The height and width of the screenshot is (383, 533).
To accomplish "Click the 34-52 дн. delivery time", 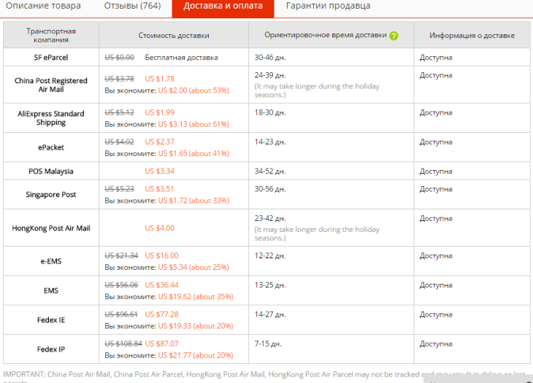I will 270,171.
